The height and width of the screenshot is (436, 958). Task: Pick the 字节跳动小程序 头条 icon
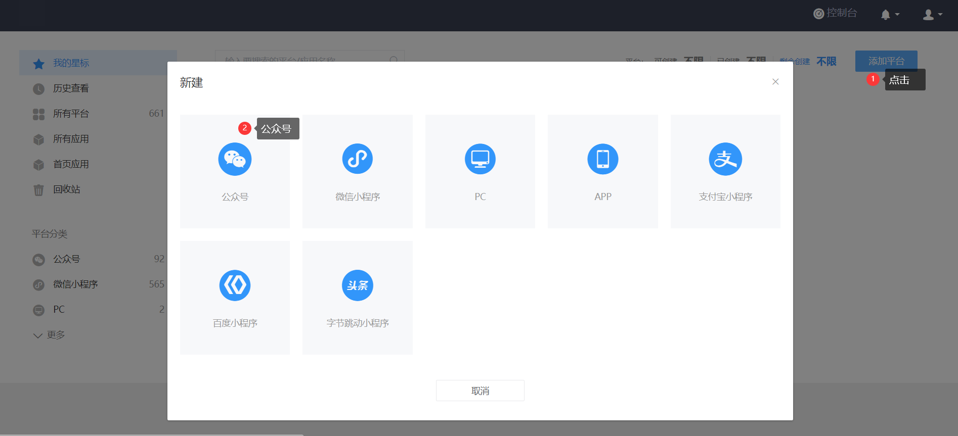coord(358,285)
